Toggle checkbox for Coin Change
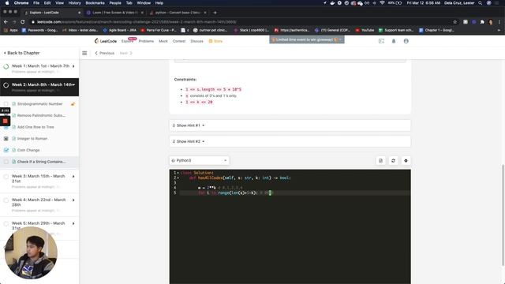The height and width of the screenshot is (284, 505). [x=6, y=150]
